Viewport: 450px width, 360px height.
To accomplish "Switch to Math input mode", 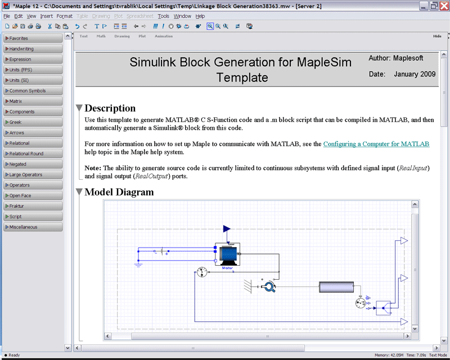I will (x=101, y=36).
